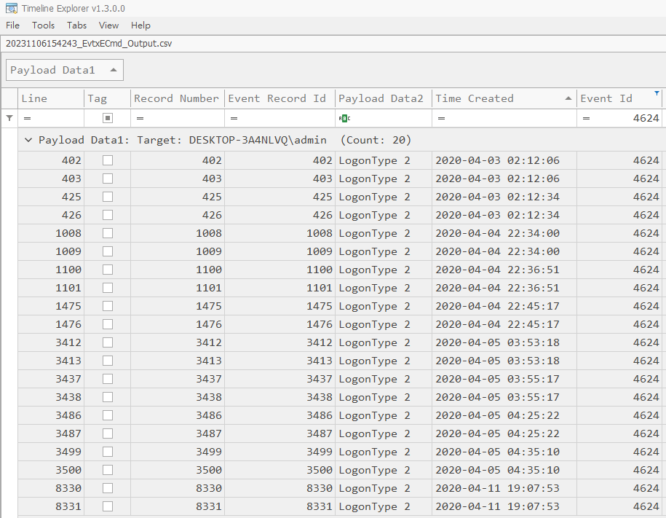Screen dimensions: 666x518
Task: Open the Help menu
Action: [140, 25]
